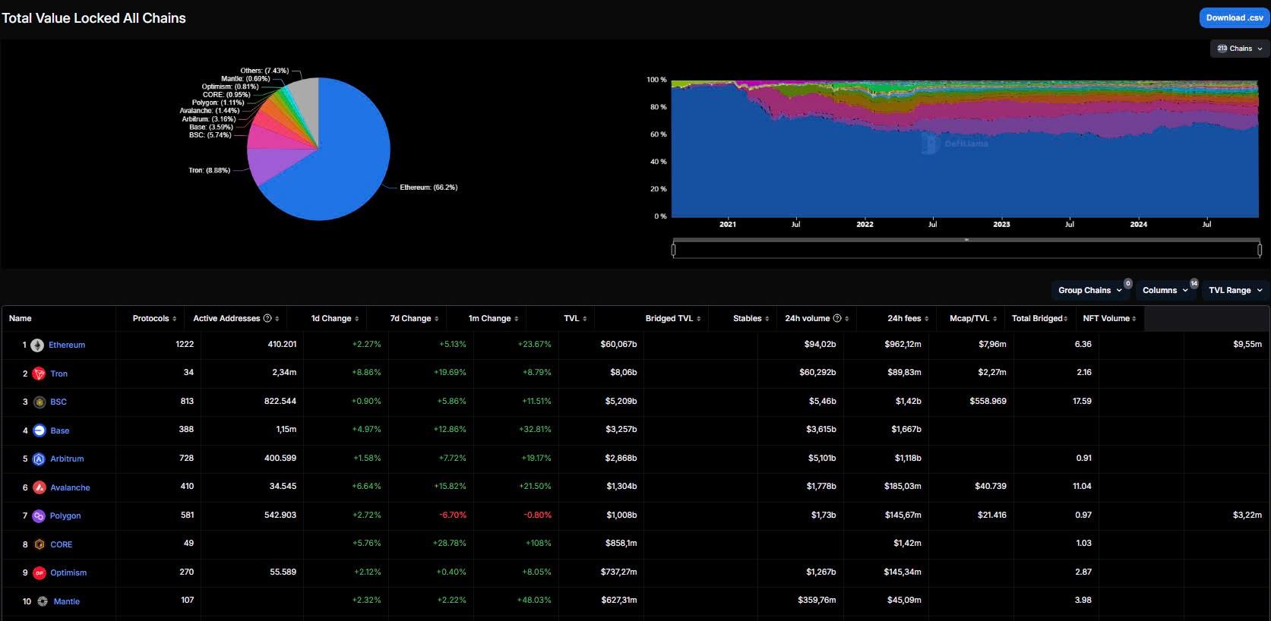Screen dimensions: 1271x621
Task: Sort by Total Bridged using its sort arrows
Action: tap(1066, 319)
